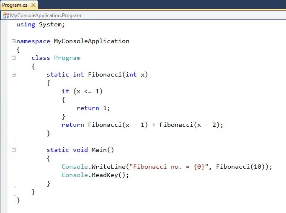Click 'Fibonacci(' in the method declaration
The height and width of the screenshot is (213, 286).
[x=106, y=74]
